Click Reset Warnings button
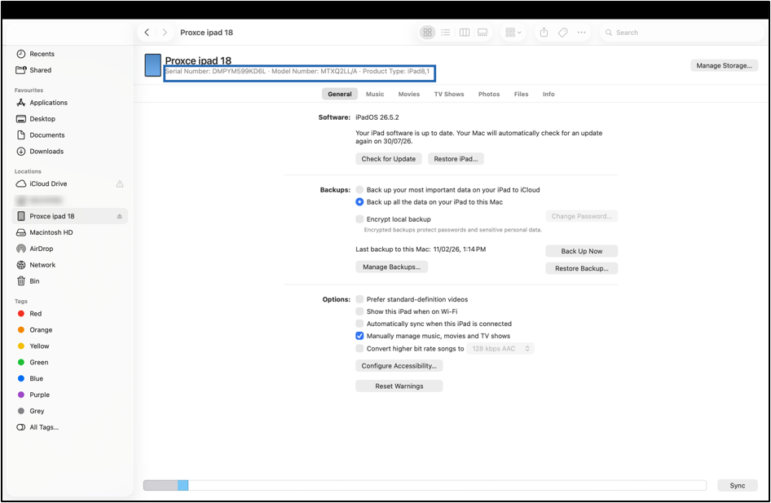This screenshot has width=771, height=503. tap(399, 386)
